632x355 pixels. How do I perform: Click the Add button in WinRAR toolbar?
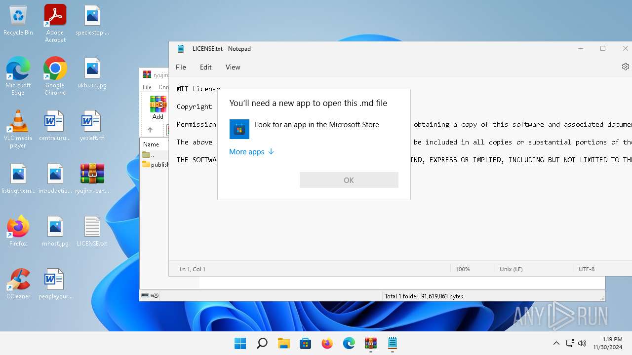158,108
